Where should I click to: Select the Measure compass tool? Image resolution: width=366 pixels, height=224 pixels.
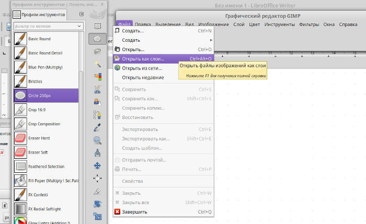pyautogui.click(x=98, y=153)
